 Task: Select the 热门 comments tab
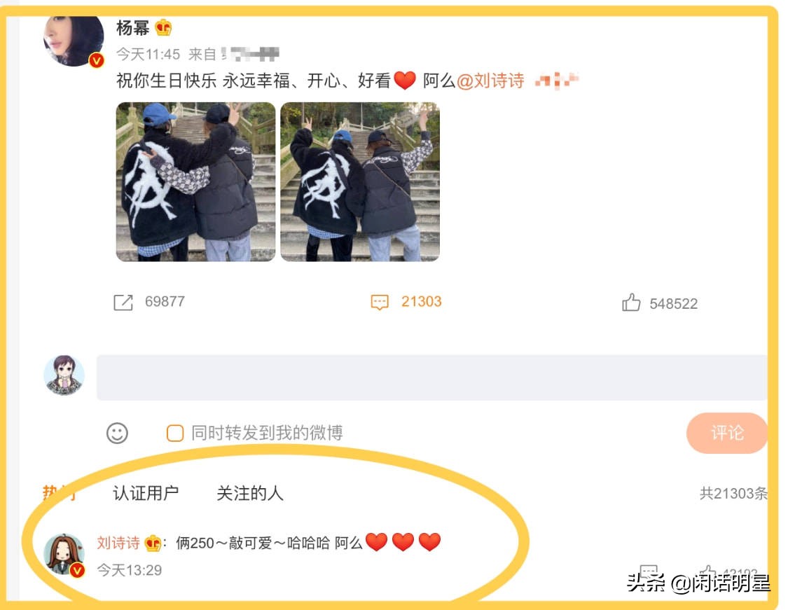click(60, 493)
